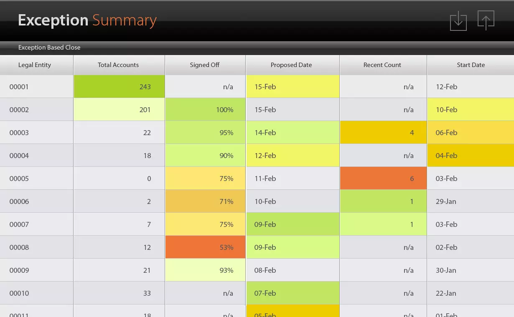Click the 22 total accounts cell
514x317 pixels.
coord(119,133)
